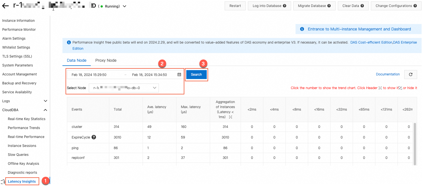This screenshot has width=423, height=186.
Task: Go back using the left arrow icon
Action: click(x=5, y=6)
